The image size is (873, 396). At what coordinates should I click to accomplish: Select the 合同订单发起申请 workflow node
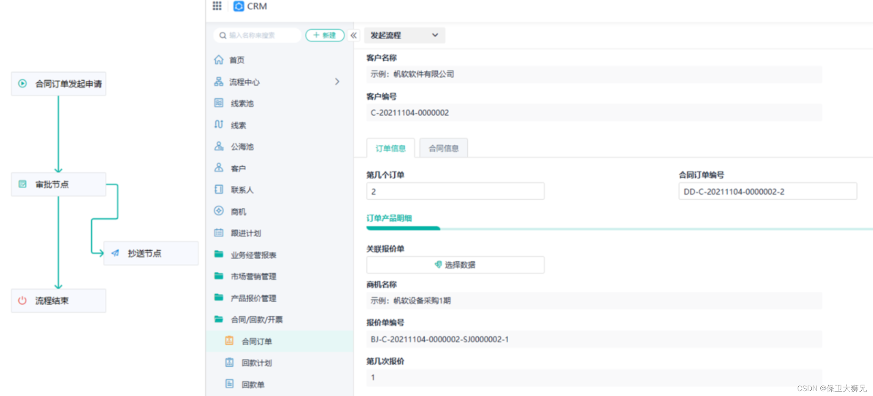pyautogui.click(x=58, y=84)
